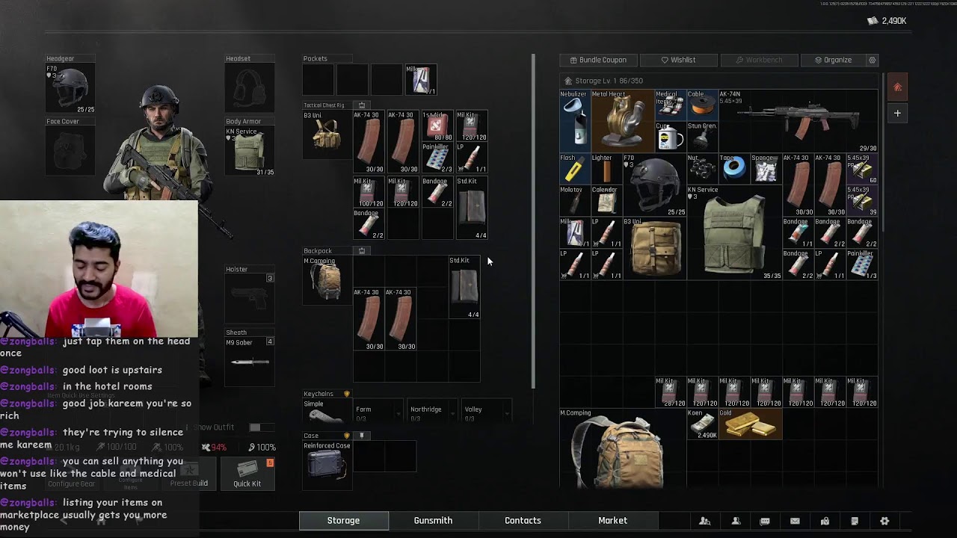957x538 pixels.
Task: Expand the Volley keychain dropdown
Action: tap(486, 413)
